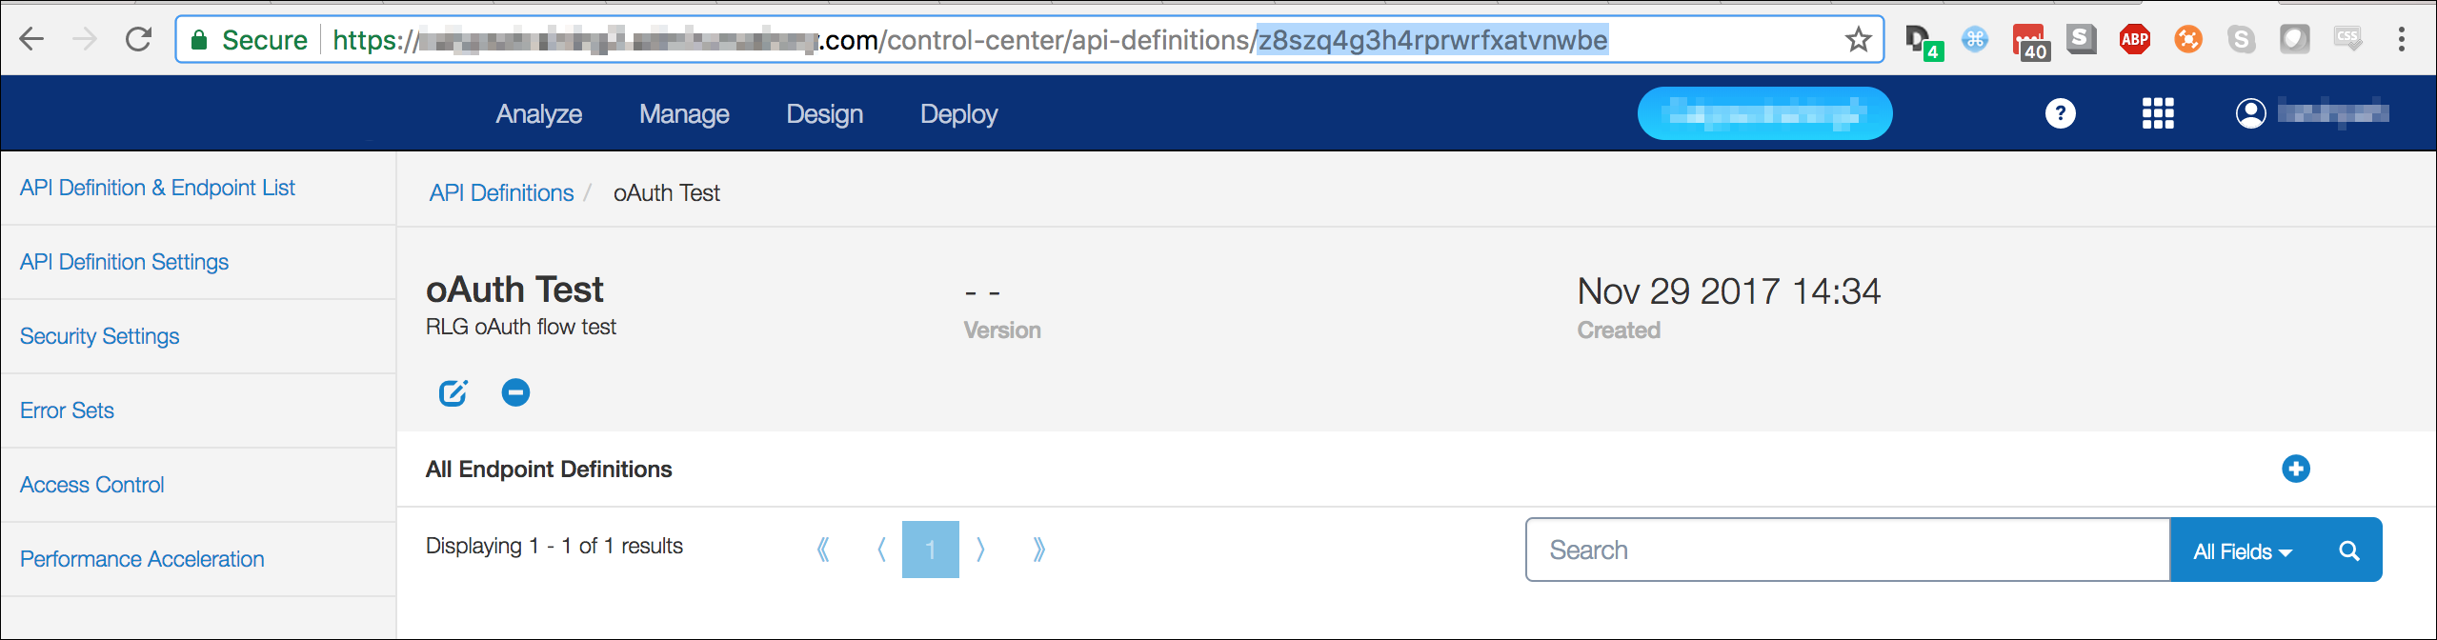
Task: Click the search magnifier button
Action: click(x=2348, y=550)
